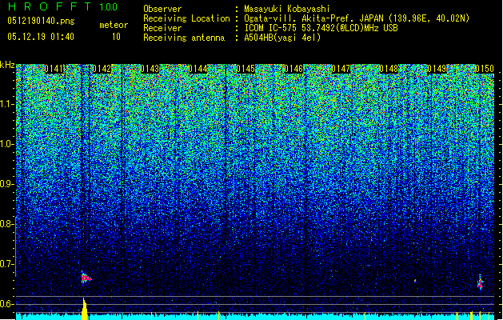Click the meteor echo near 0150
The height and width of the screenshot is (320, 503).
pos(481,282)
